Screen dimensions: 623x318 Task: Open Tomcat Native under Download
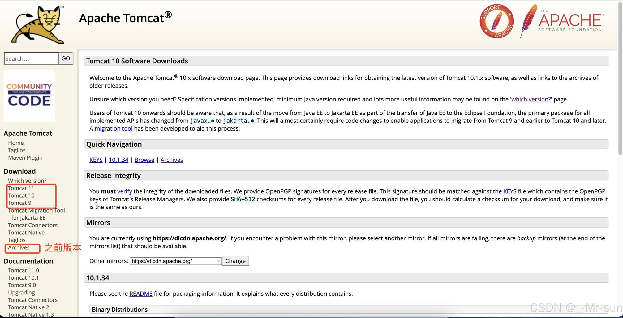(x=26, y=232)
